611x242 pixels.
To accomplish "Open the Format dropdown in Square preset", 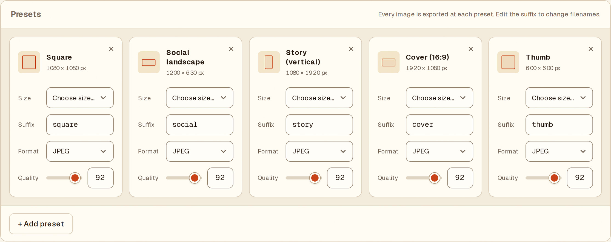I will pos(80,151).
